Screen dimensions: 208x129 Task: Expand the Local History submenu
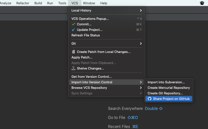click(107, 10)
